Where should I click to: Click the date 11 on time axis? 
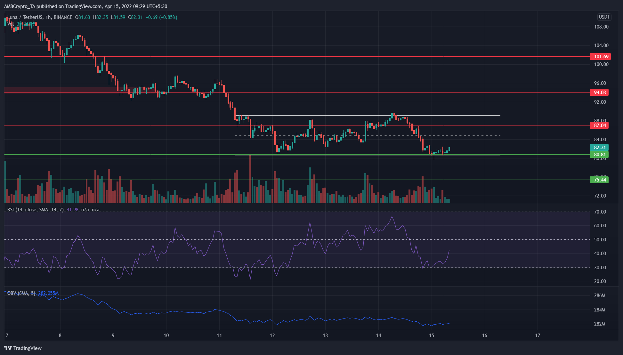point(219,335)
